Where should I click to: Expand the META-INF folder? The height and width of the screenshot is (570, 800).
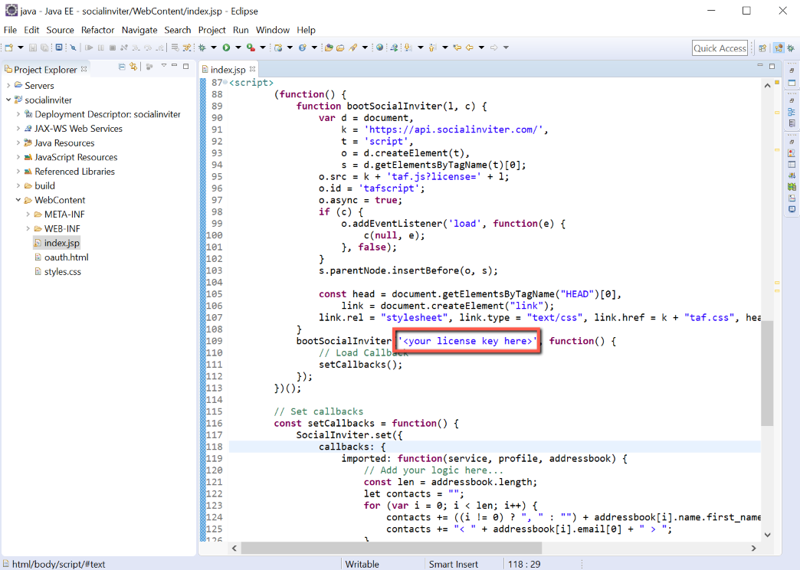coord(28,214)
